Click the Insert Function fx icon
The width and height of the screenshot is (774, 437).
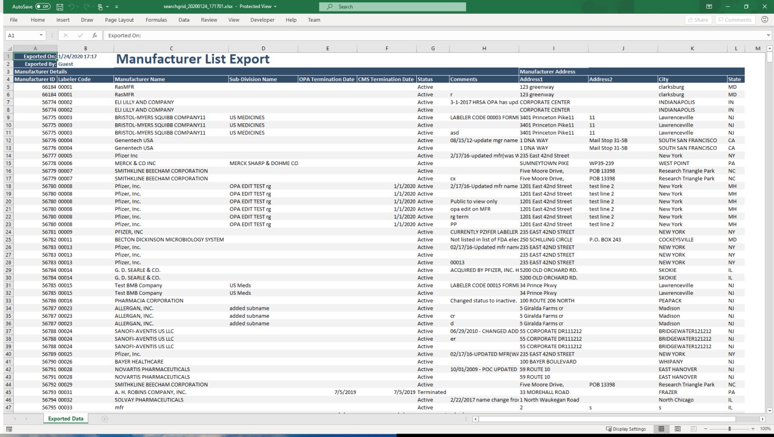point(94,36)
